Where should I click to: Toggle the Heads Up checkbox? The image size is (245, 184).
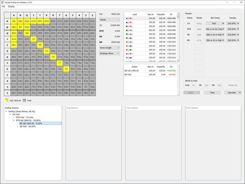point(227,85)
